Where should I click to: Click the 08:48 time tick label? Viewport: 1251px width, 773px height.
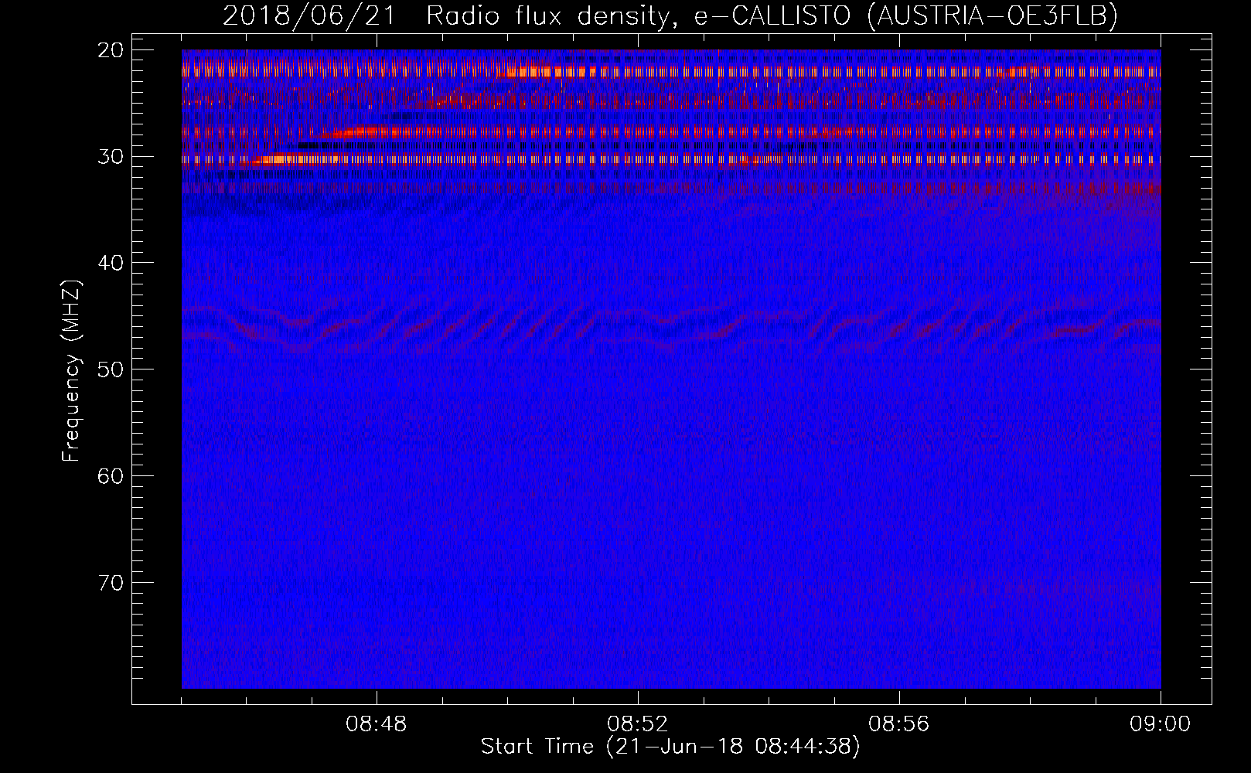pyautogui.click(x=377, y=724)
